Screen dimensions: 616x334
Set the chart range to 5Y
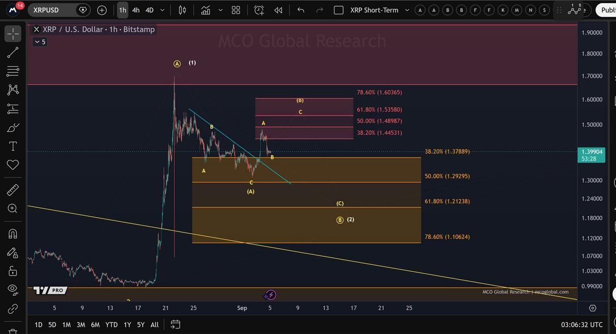point(141,325)
